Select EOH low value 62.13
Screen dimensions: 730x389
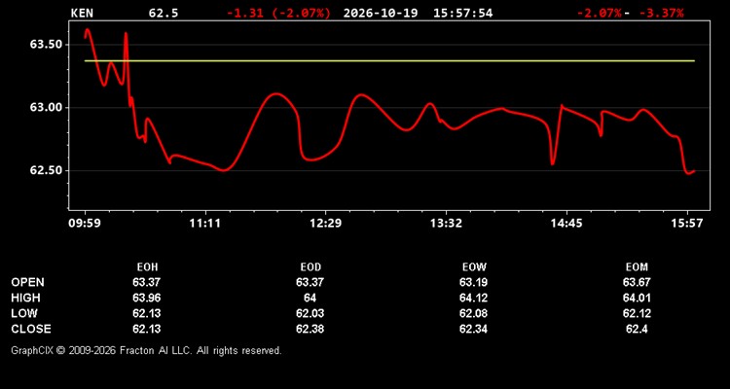[x=147, y=313]
